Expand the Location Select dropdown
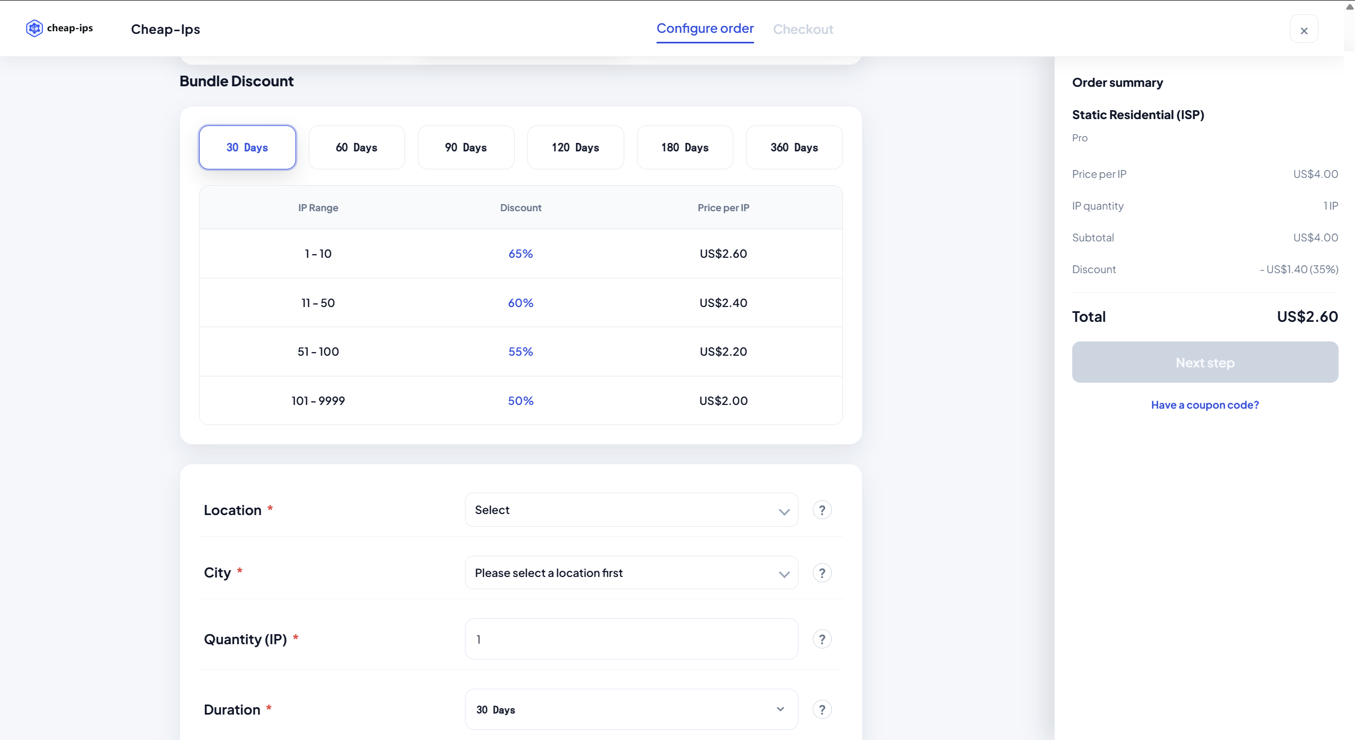1355x740 pixels. point(631,510)
